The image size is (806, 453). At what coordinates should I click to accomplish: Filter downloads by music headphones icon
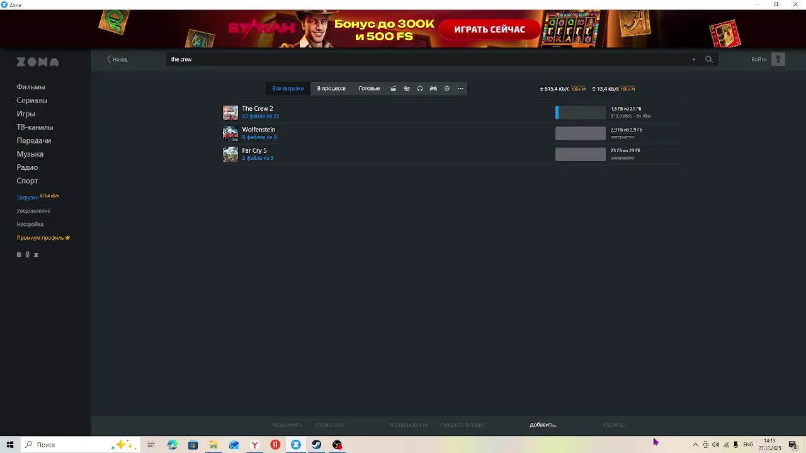point(420,89)
